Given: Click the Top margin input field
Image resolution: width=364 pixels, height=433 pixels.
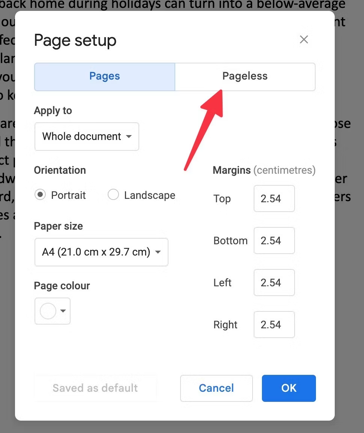Looking at the screenshot, I should pyautogui.click(x=274, y=198).
